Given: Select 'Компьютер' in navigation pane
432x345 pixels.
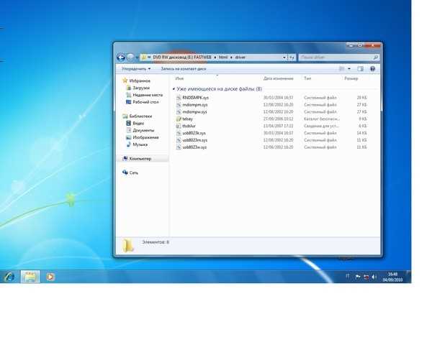Looking at the screenshot, I should [x=140, y=159].
